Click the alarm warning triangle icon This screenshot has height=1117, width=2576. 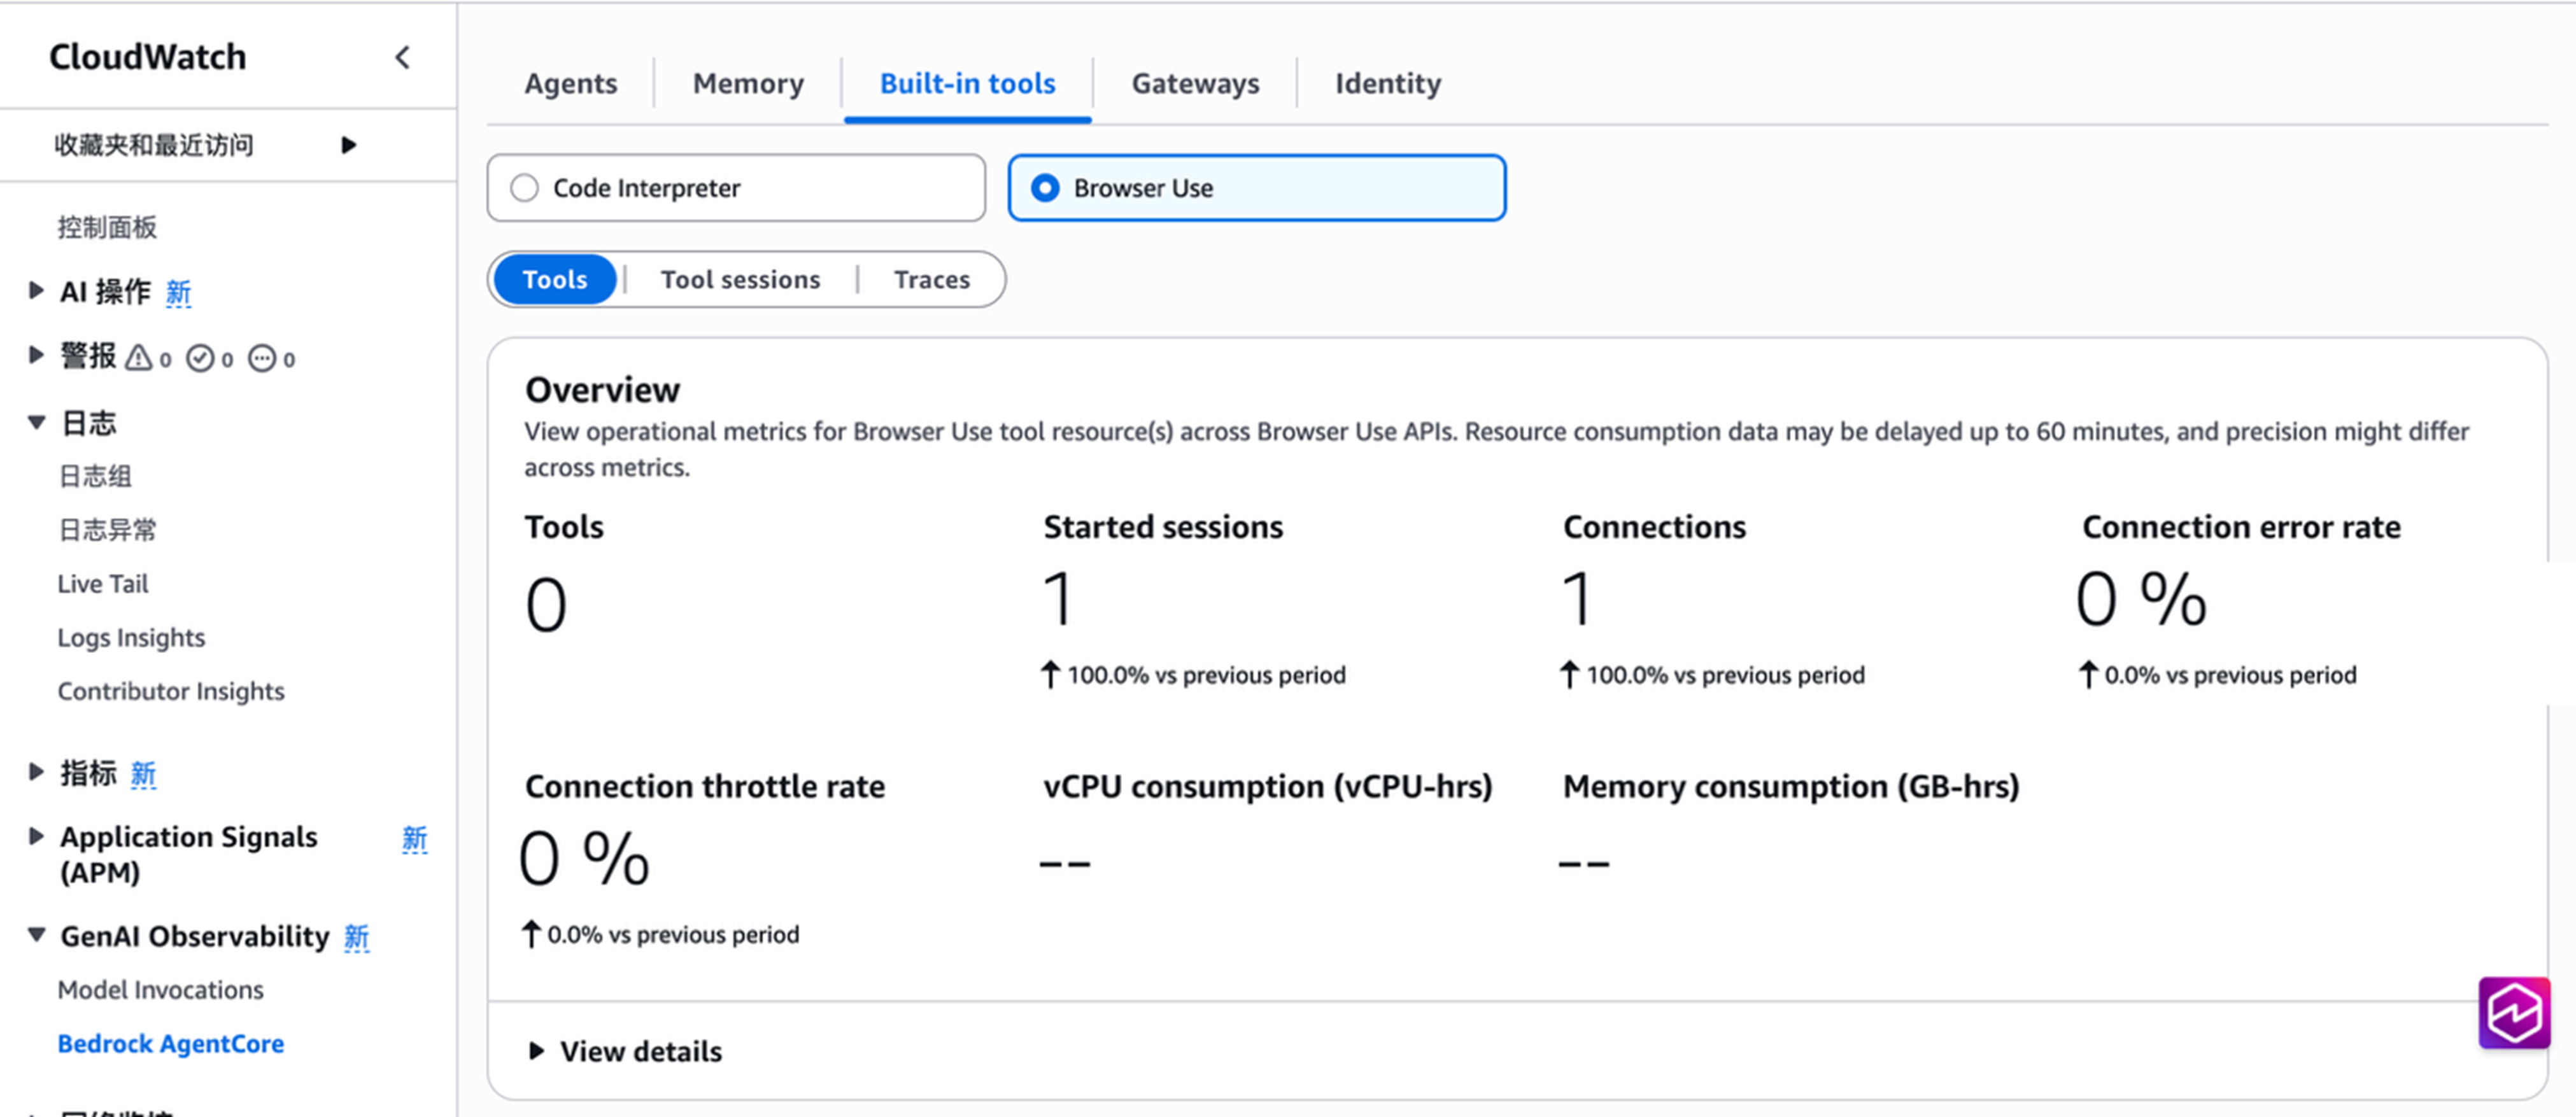click(139, 358)
